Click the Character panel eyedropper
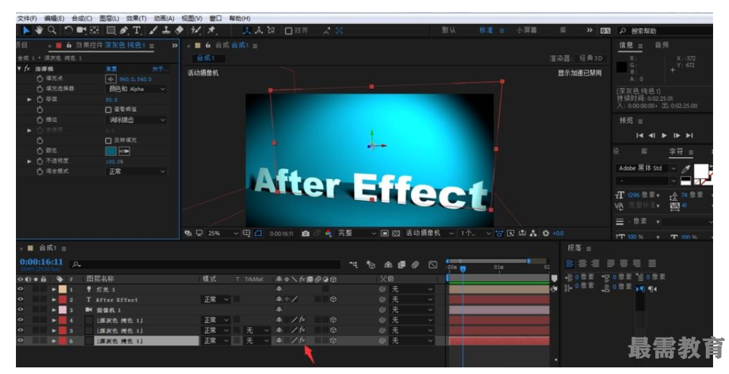The image size is (729, 374). (686, 168)
